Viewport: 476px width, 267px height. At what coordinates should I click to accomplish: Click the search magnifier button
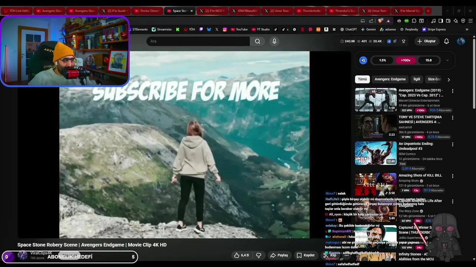[x=257, y=41]
